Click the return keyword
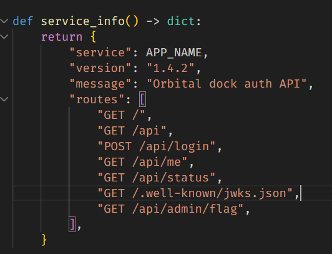 (62, 37)
